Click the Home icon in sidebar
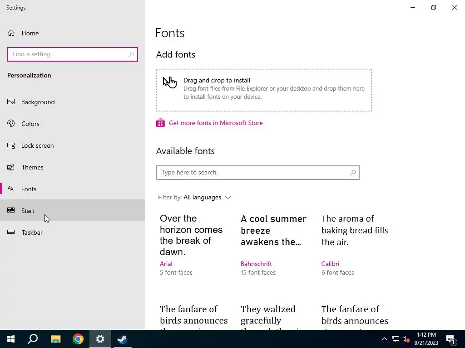Screen dimensions: 465x348 pyautogui.click(x=11, y=33)
